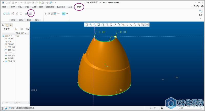This screenshot has height=111, width=205.
Task: Open the 文件 menu
Action: pyautogui.click(x=5, y=7)
